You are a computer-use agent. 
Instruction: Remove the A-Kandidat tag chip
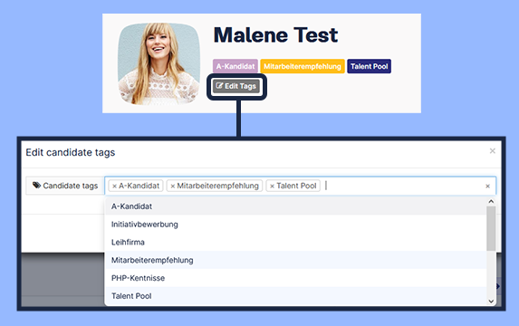114,187
